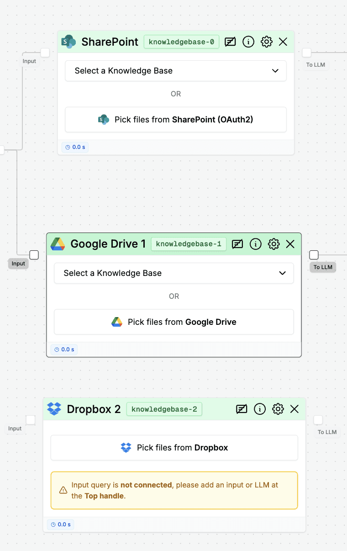Click the Google Drive logo in node header
This screenshot has height=551, width=347.
(x=58, y=244)
